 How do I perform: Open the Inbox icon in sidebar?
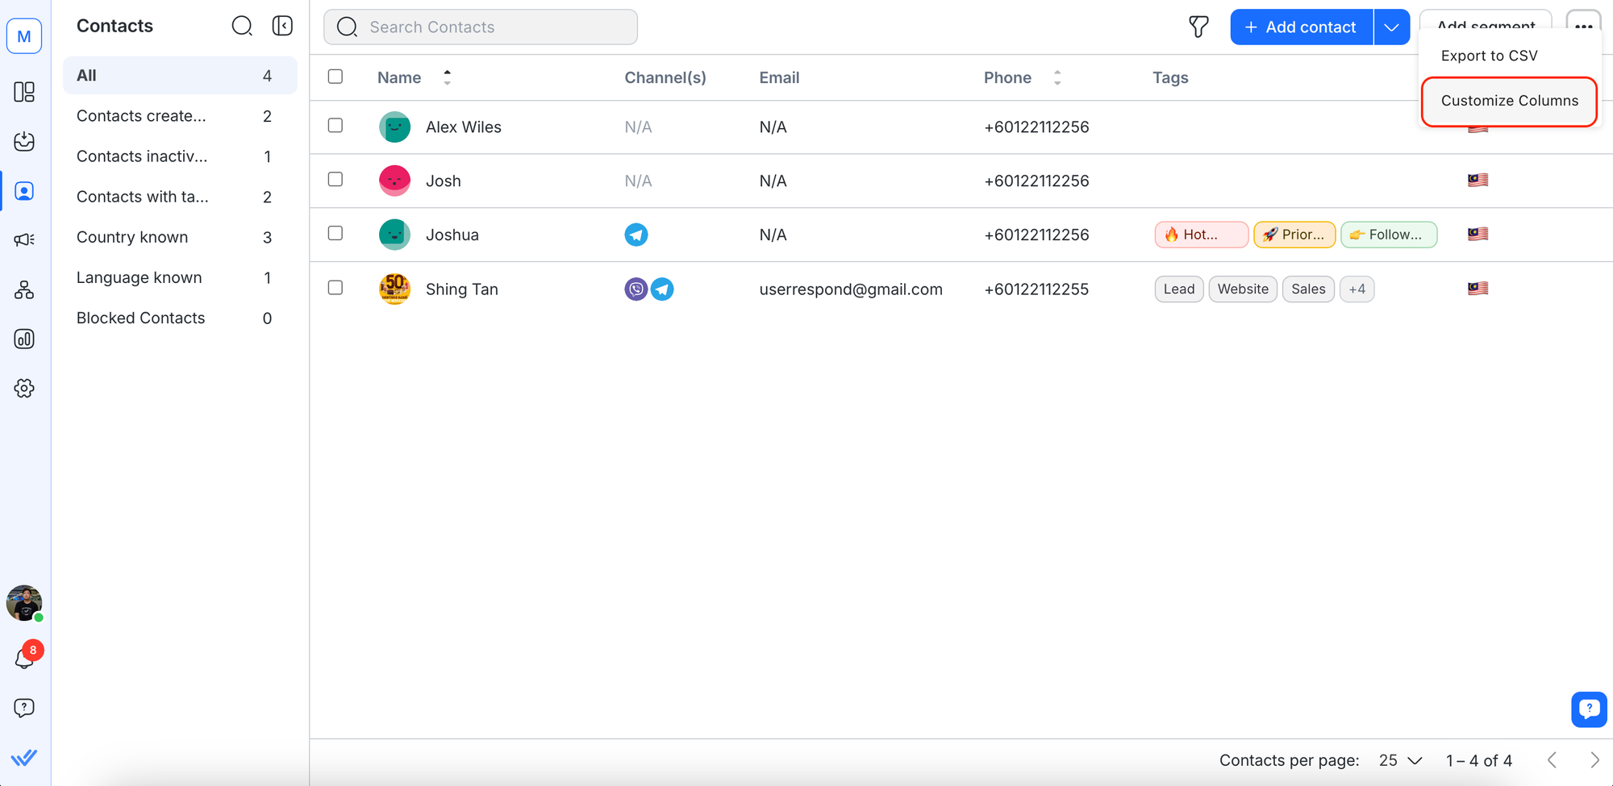click(x=24, y=141)
